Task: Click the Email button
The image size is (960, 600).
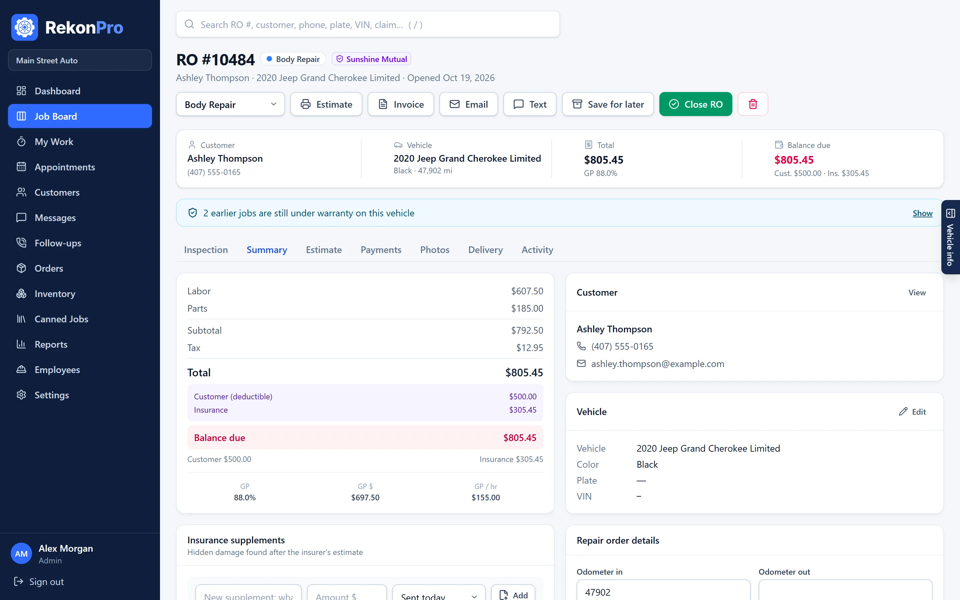Action: (x=468, y=104)
